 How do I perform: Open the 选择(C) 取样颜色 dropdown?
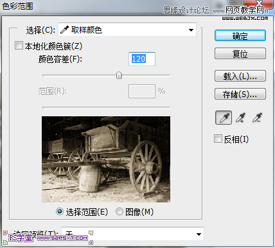point(127,30)
